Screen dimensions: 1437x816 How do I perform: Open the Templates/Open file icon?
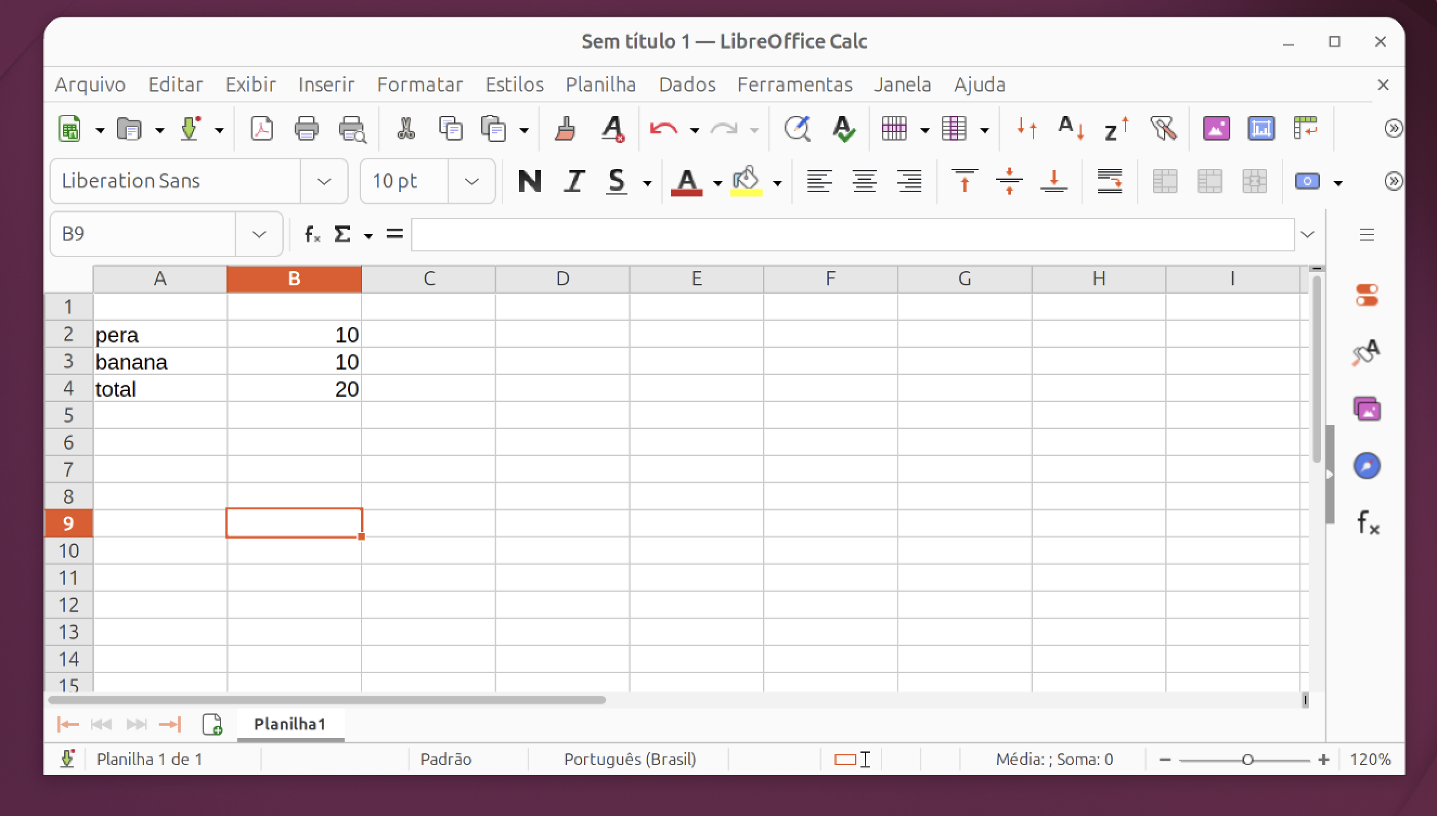tap(129, 129)
